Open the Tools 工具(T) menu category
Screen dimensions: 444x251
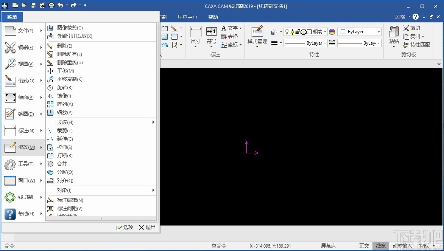click(23, 164)
